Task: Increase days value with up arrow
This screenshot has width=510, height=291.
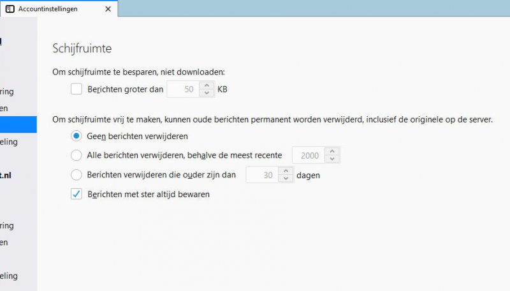Action: (286, 170)
